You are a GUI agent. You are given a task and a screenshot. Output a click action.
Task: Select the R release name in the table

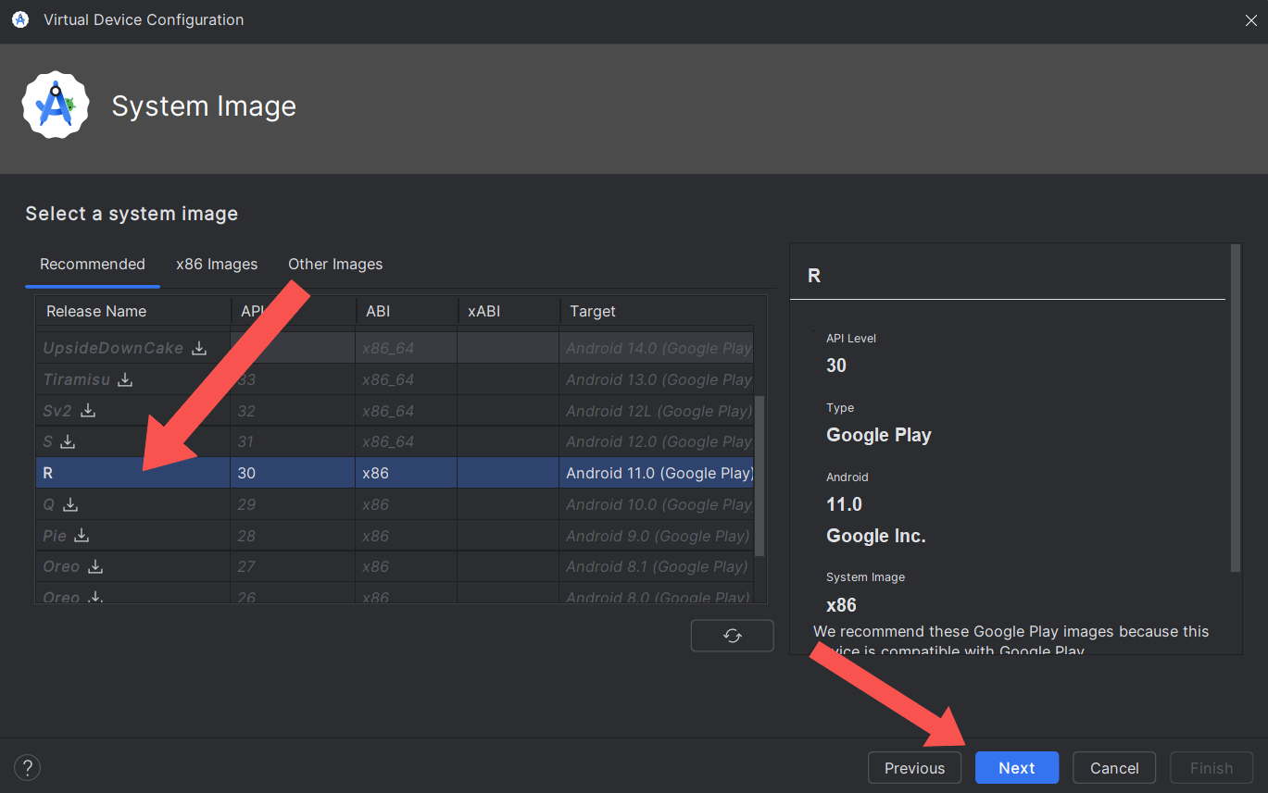[x=48, y=473]
